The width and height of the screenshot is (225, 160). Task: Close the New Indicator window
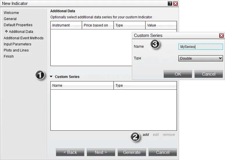[176, 3]
